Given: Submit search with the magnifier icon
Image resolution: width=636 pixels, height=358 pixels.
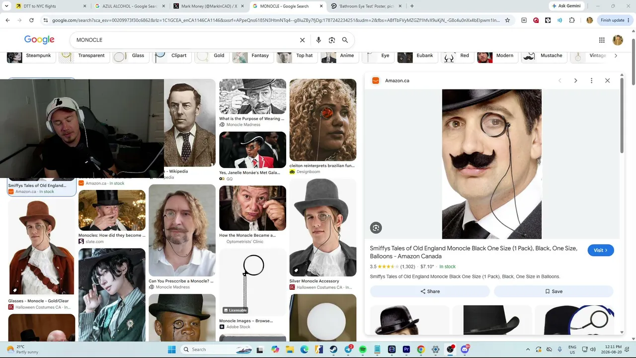Looking at the screenshot, I should [x=345, y=40].
